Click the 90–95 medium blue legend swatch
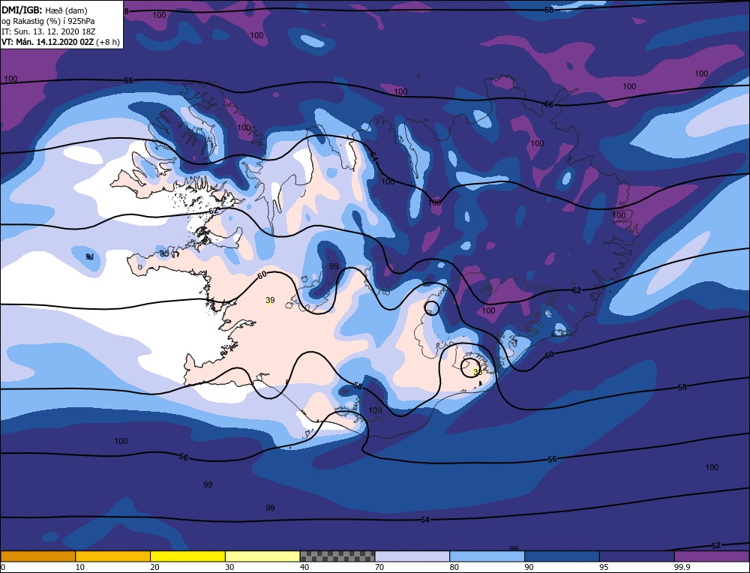Image resolution: width=750 pixels, height=573 pixels. pos(562,556)
